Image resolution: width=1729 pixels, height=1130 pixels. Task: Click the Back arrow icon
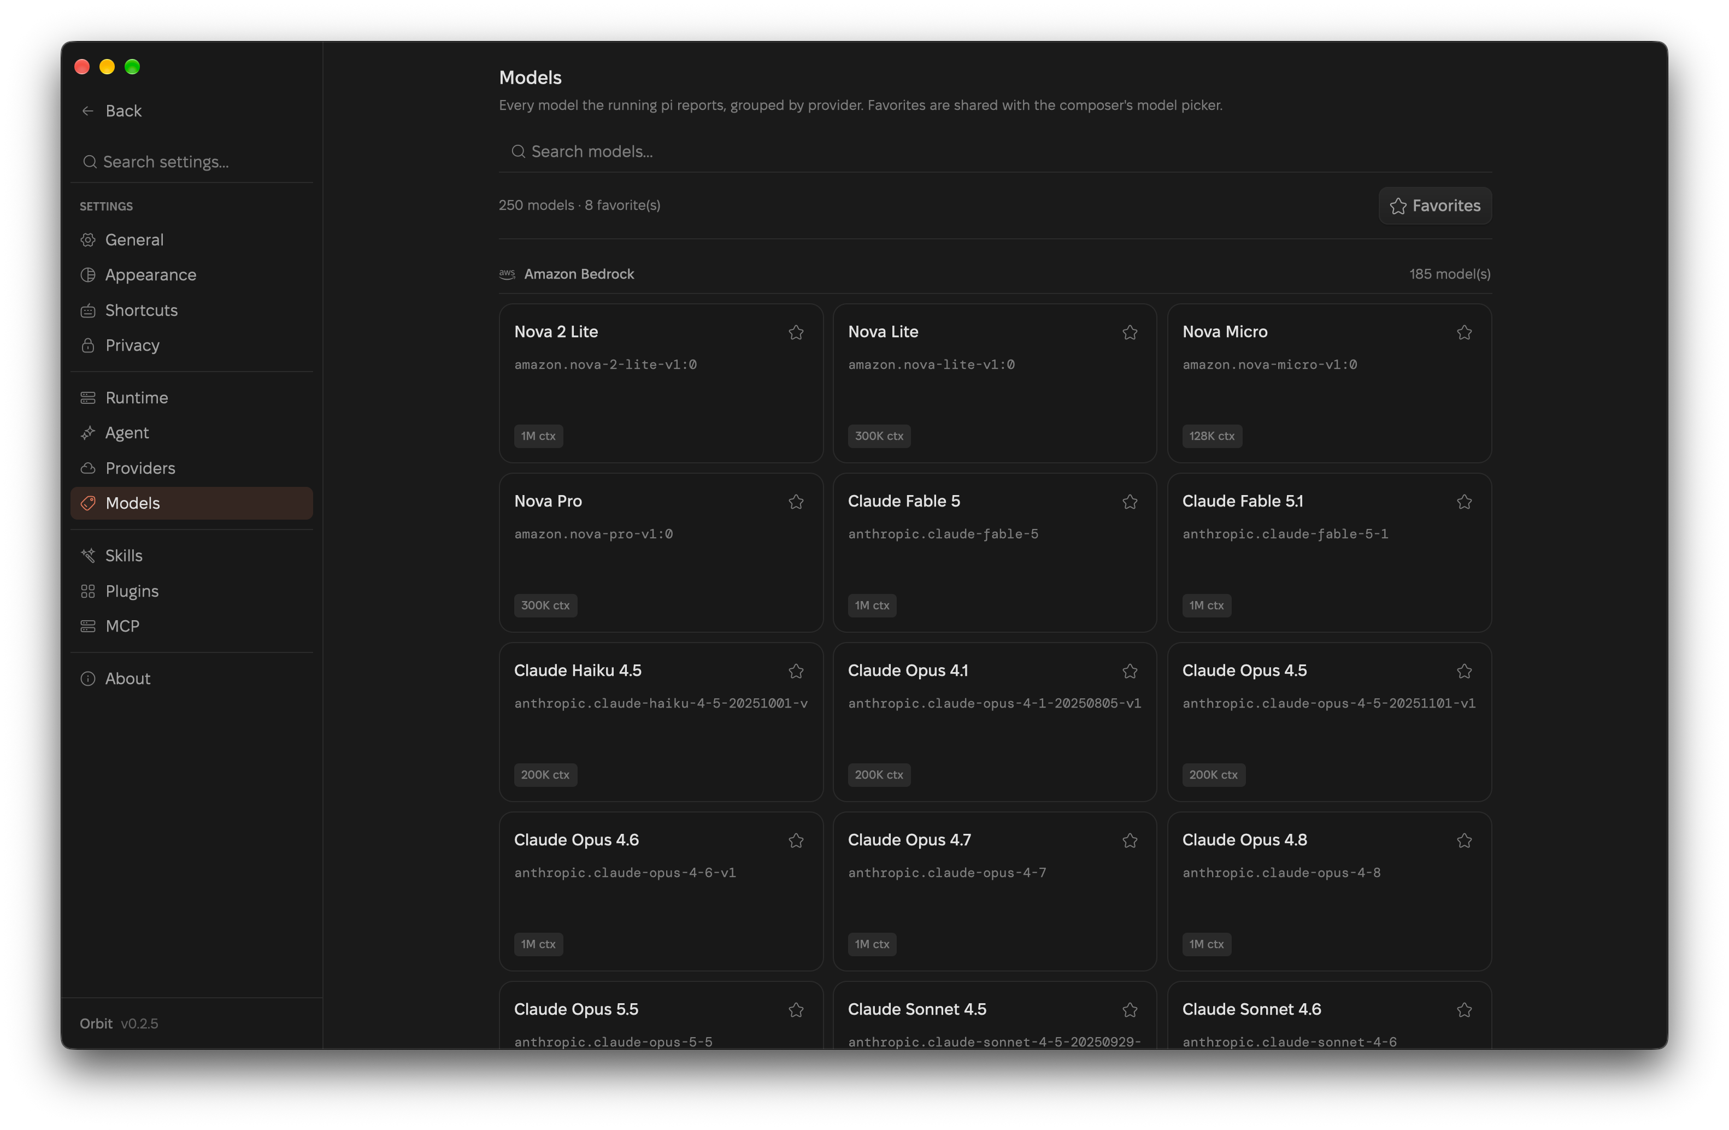coord(88,111)
